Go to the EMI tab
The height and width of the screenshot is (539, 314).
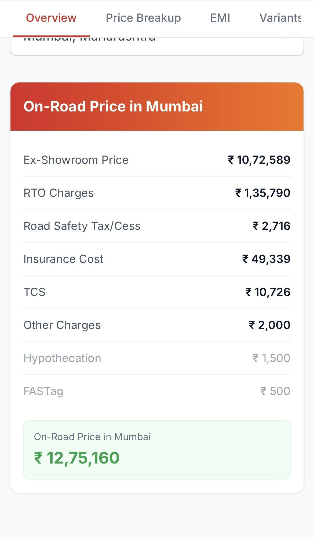(x=220, y=18)
